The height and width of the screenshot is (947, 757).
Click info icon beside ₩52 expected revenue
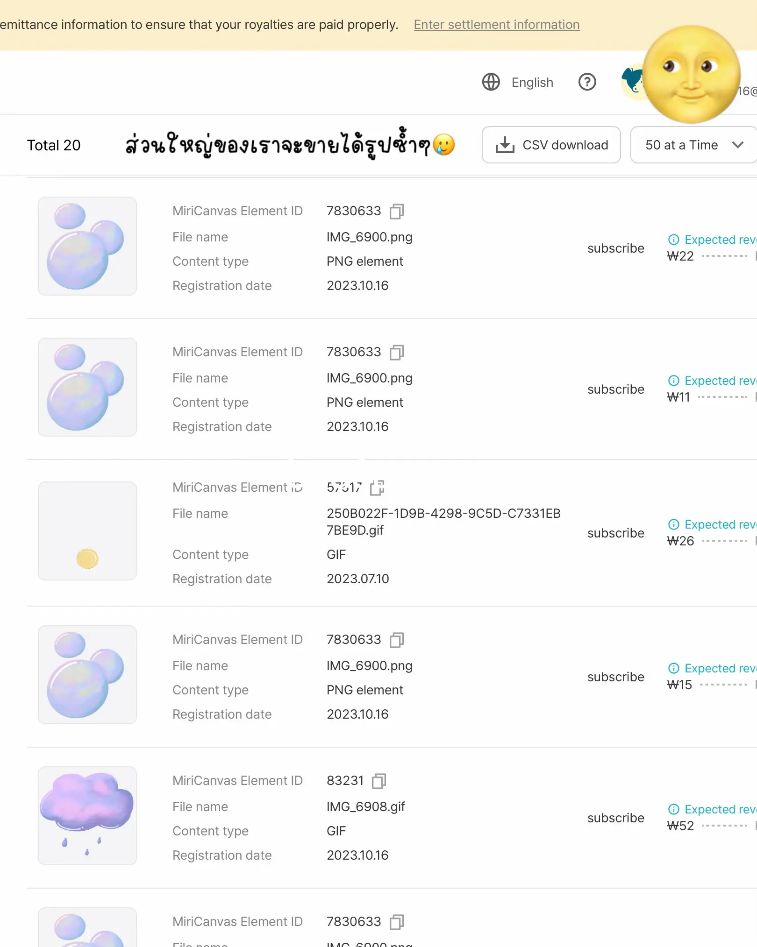pyautogui.click(x=674, y=809)
